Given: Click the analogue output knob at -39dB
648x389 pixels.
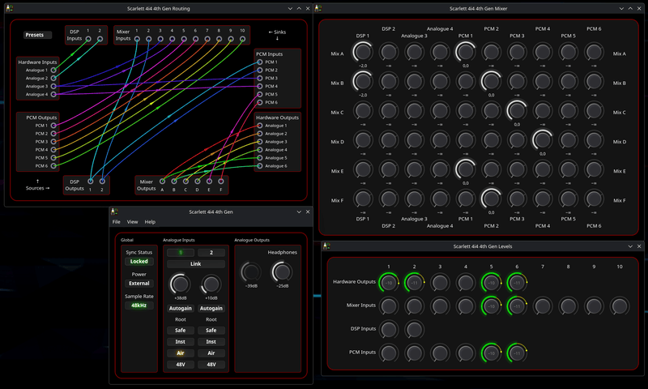Looking at the screenshot, I should [x=251, y=271].
